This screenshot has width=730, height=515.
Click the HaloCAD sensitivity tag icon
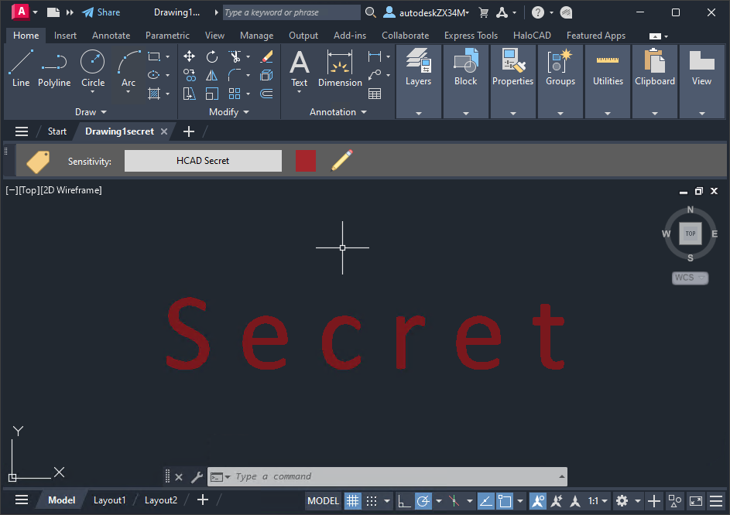(38, 161)
